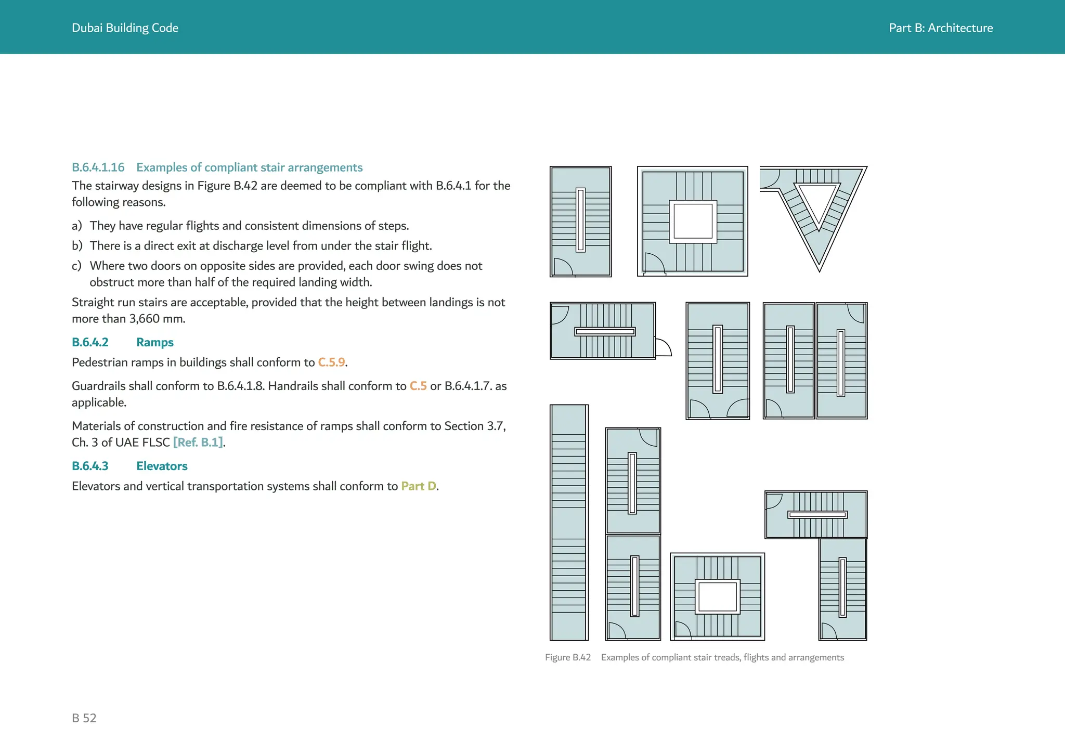
Task: Select the B.6.4.3 Elevators heading
Action: [129, 466]
